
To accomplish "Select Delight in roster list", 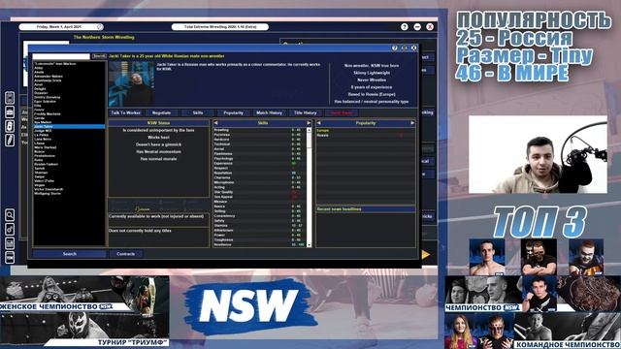I will [69, 88].
